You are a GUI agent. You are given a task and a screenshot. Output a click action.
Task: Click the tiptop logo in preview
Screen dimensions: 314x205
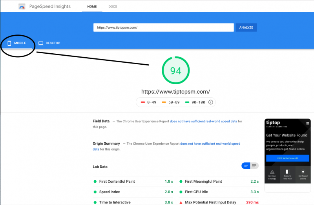point(277,123)
